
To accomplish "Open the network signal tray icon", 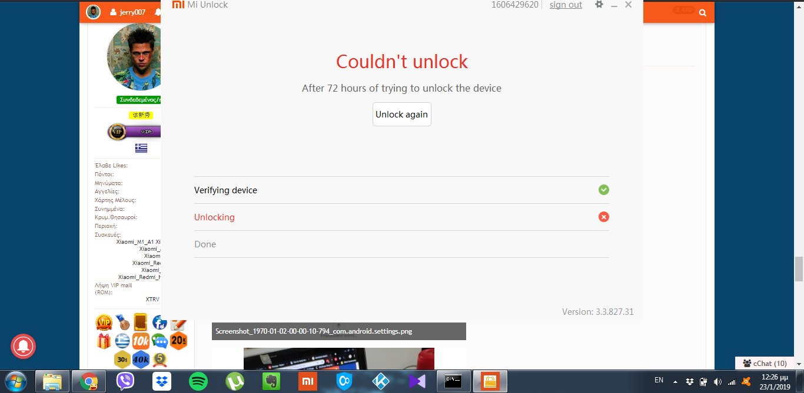I will pyautogui.click(x=732, y=382).
